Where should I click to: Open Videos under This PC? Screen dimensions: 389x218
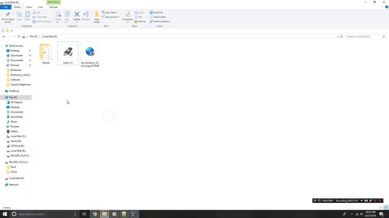point(14,131)
